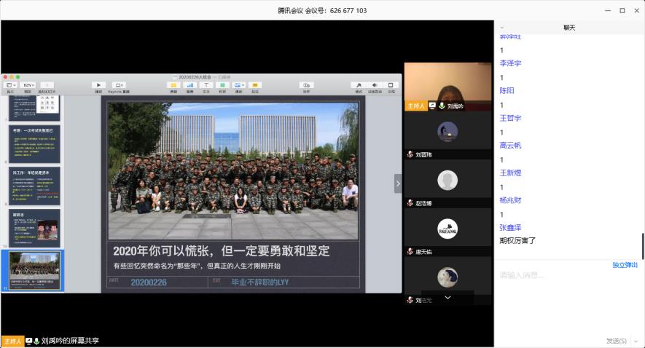
Task: Select the text box icon in Keynote
Action: click(x=206, y=85)
